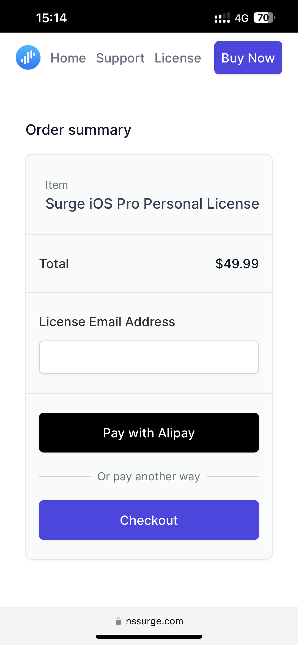Tap the 4G network indicator
The height and width of the screenshot is (645, 298).
242,18
